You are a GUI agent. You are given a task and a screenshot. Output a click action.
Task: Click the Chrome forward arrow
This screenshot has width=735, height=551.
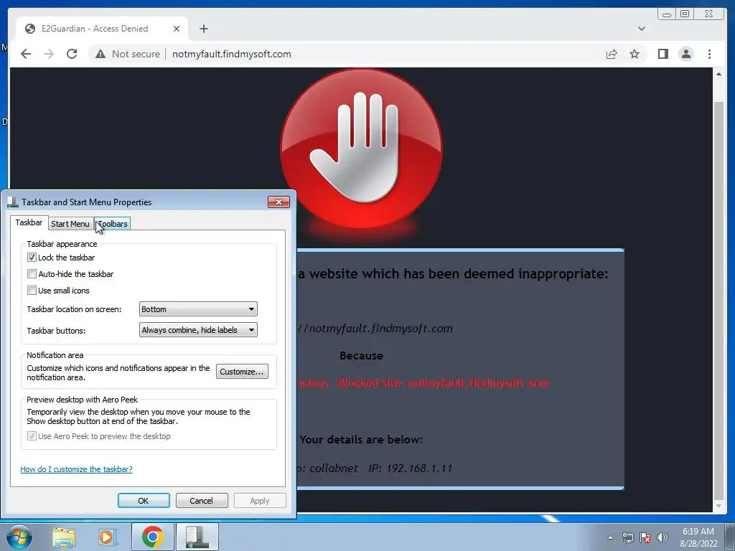(49, 54)
